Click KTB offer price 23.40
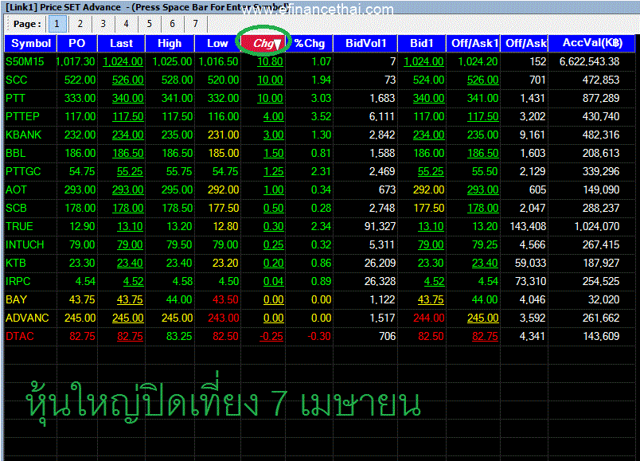Viewport: 640px width, 461px height. (x=485, y=263)
